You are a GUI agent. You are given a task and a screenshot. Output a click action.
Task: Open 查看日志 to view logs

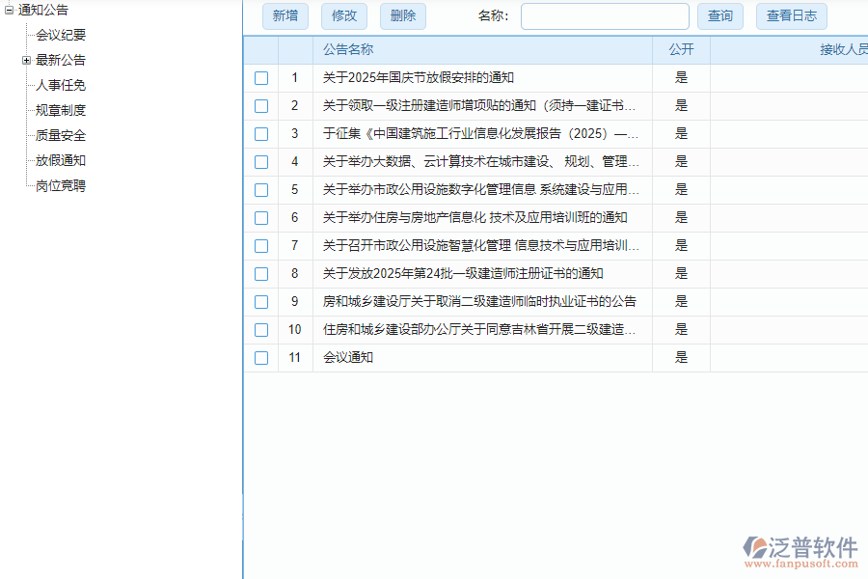tap(791, 15)
